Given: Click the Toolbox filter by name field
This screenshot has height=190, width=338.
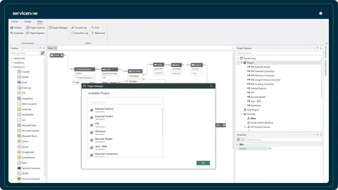Looking at the screenshot, I should point(25,53).
